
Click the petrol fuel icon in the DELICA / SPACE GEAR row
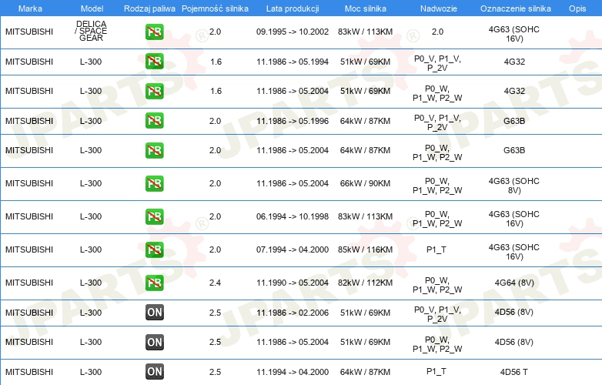point(154,32)
